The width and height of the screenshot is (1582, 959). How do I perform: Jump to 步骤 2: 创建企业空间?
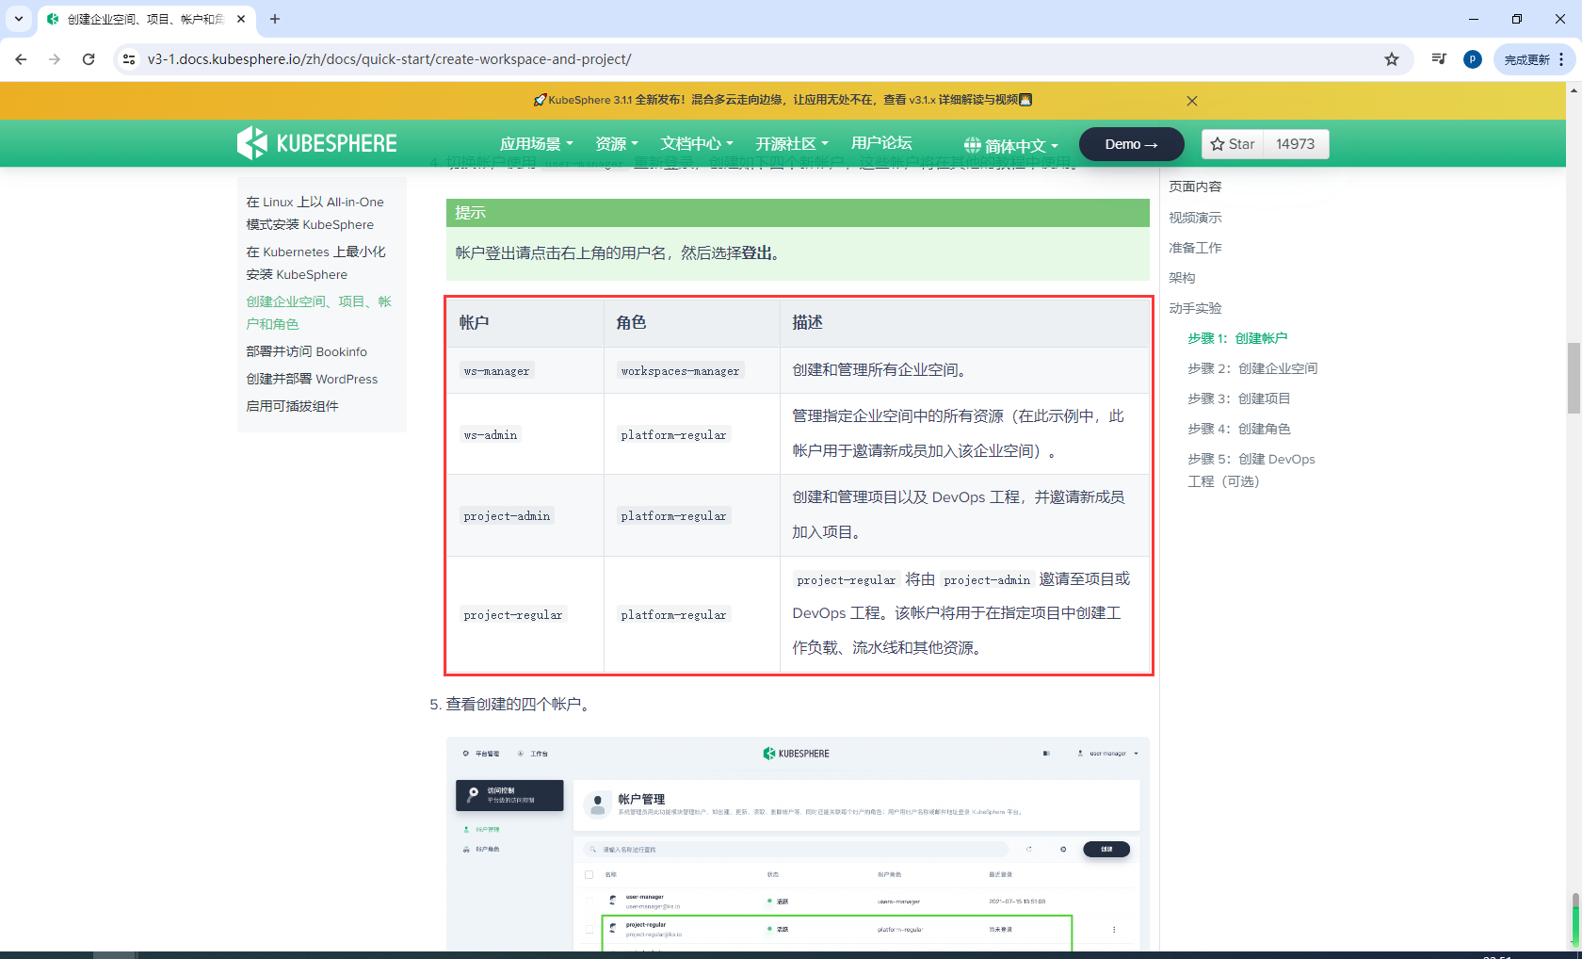[1252, 368]
